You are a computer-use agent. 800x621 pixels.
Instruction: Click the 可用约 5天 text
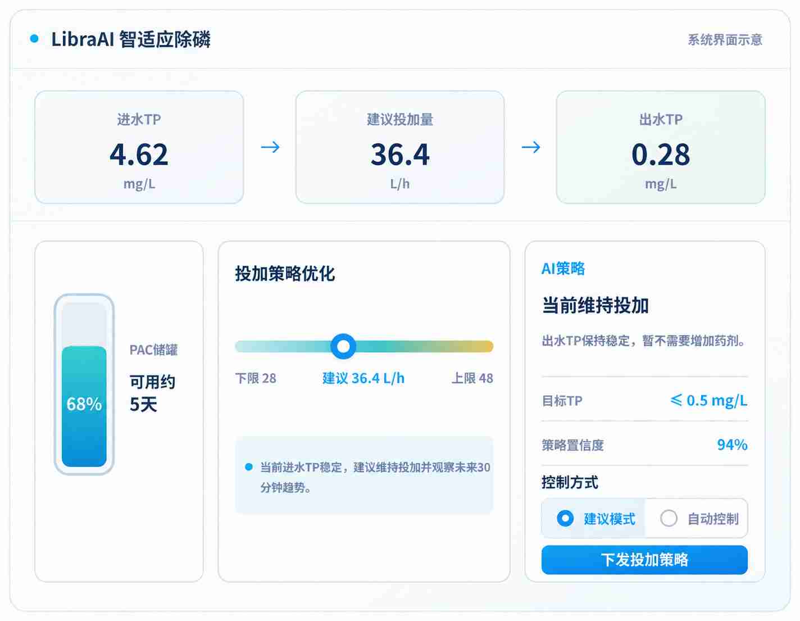coord(152,393)
